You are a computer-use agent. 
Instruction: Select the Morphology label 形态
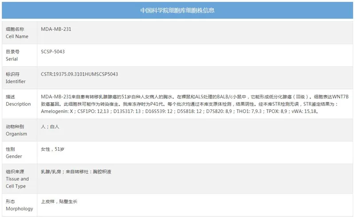click(10, 201)
